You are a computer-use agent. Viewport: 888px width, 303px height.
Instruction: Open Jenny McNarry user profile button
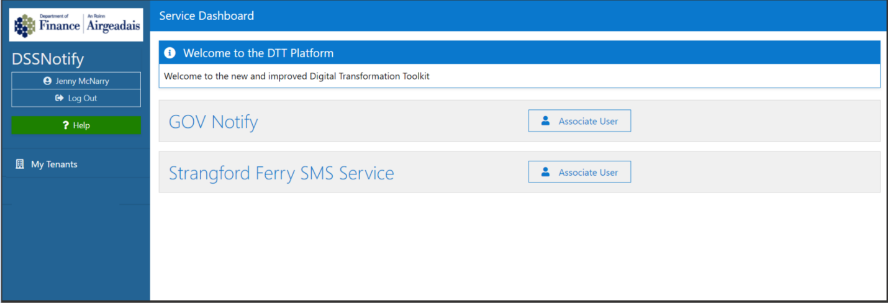pyautogui.click(x=76, y=81)
